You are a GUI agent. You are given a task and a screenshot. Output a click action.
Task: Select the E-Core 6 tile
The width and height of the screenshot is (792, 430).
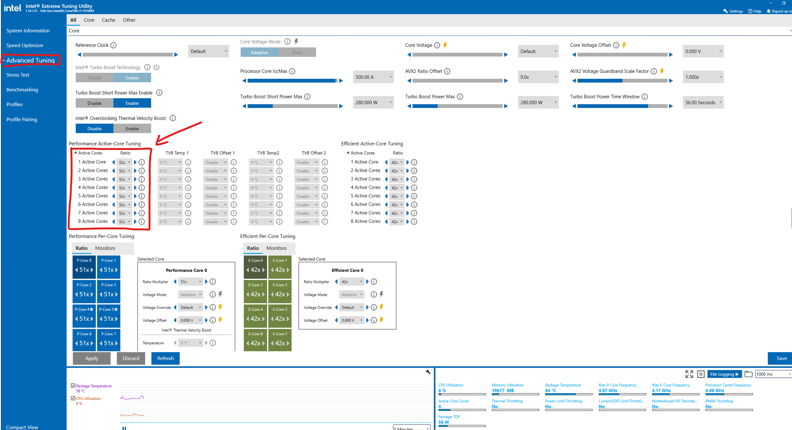(x=255, y=340)
